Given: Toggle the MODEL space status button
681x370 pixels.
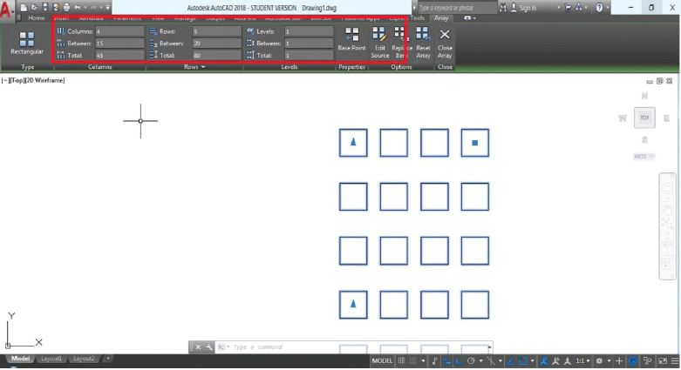Looking at the screenshot, I should click(x=382, y=360).
